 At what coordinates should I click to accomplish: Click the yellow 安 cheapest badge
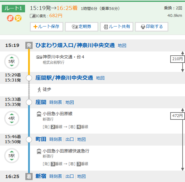coord(18,18)
